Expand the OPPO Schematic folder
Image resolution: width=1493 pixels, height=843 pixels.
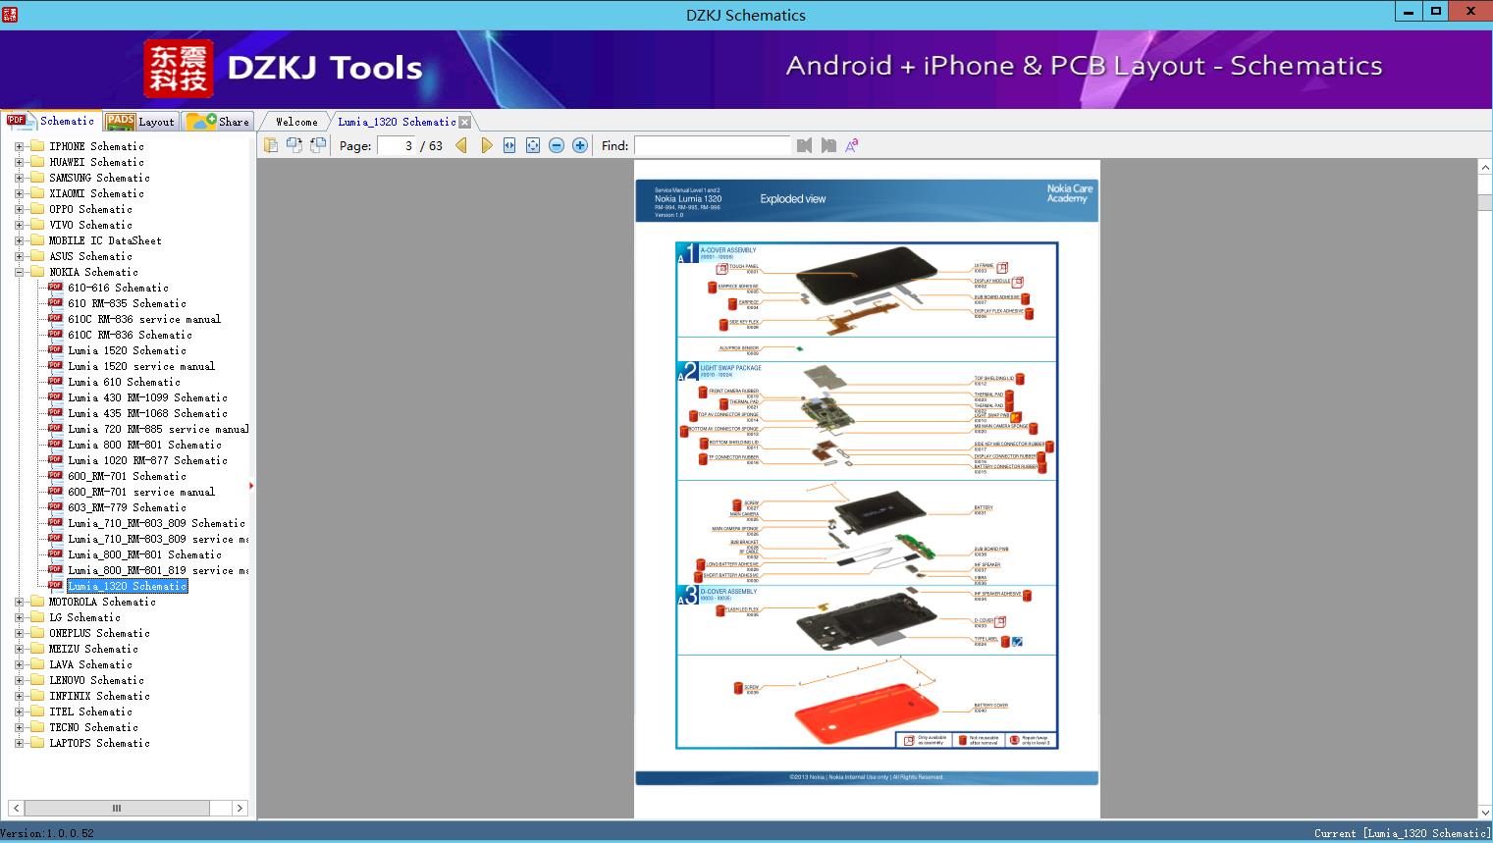pyautogui.click(x=19, y=209)
